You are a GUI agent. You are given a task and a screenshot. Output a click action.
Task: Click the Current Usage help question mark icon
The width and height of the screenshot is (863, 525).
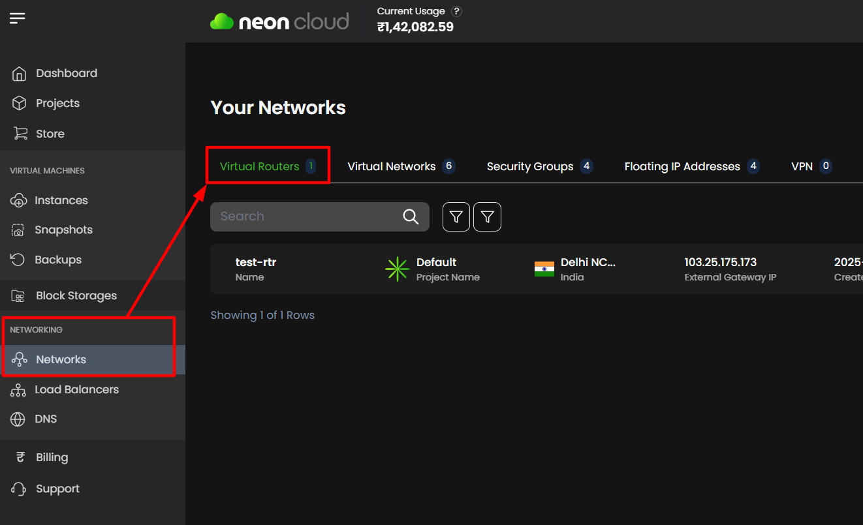(x=457, y=11)
